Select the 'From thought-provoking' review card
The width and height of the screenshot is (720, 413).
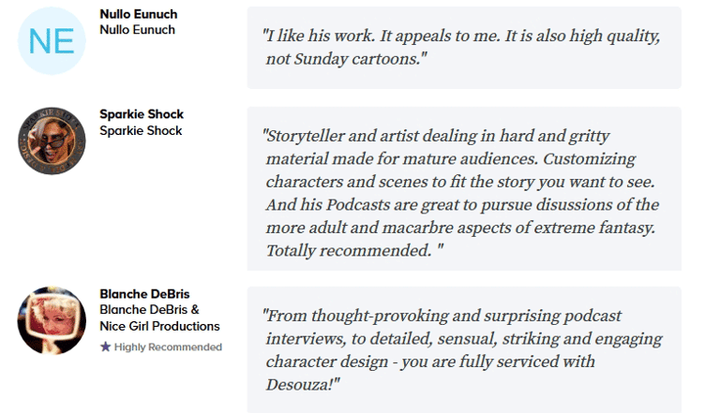464,349
